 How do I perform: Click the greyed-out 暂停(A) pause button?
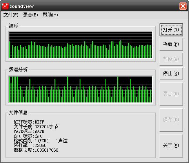click(171, 59)
